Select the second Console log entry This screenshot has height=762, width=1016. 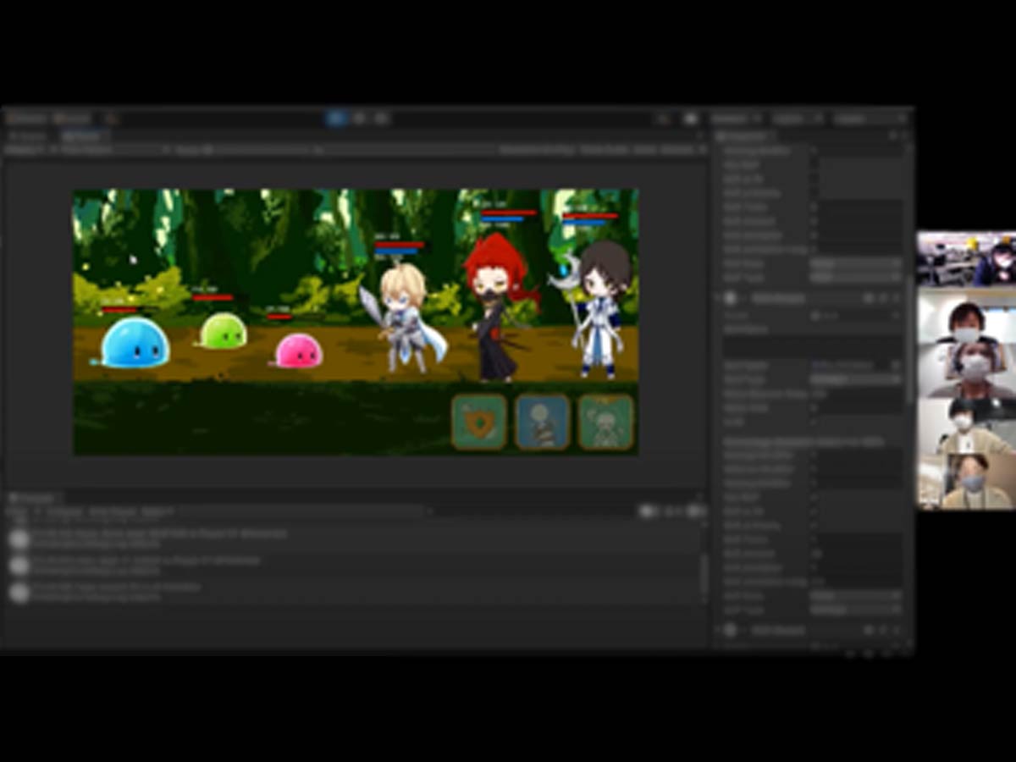coord(353,566)
